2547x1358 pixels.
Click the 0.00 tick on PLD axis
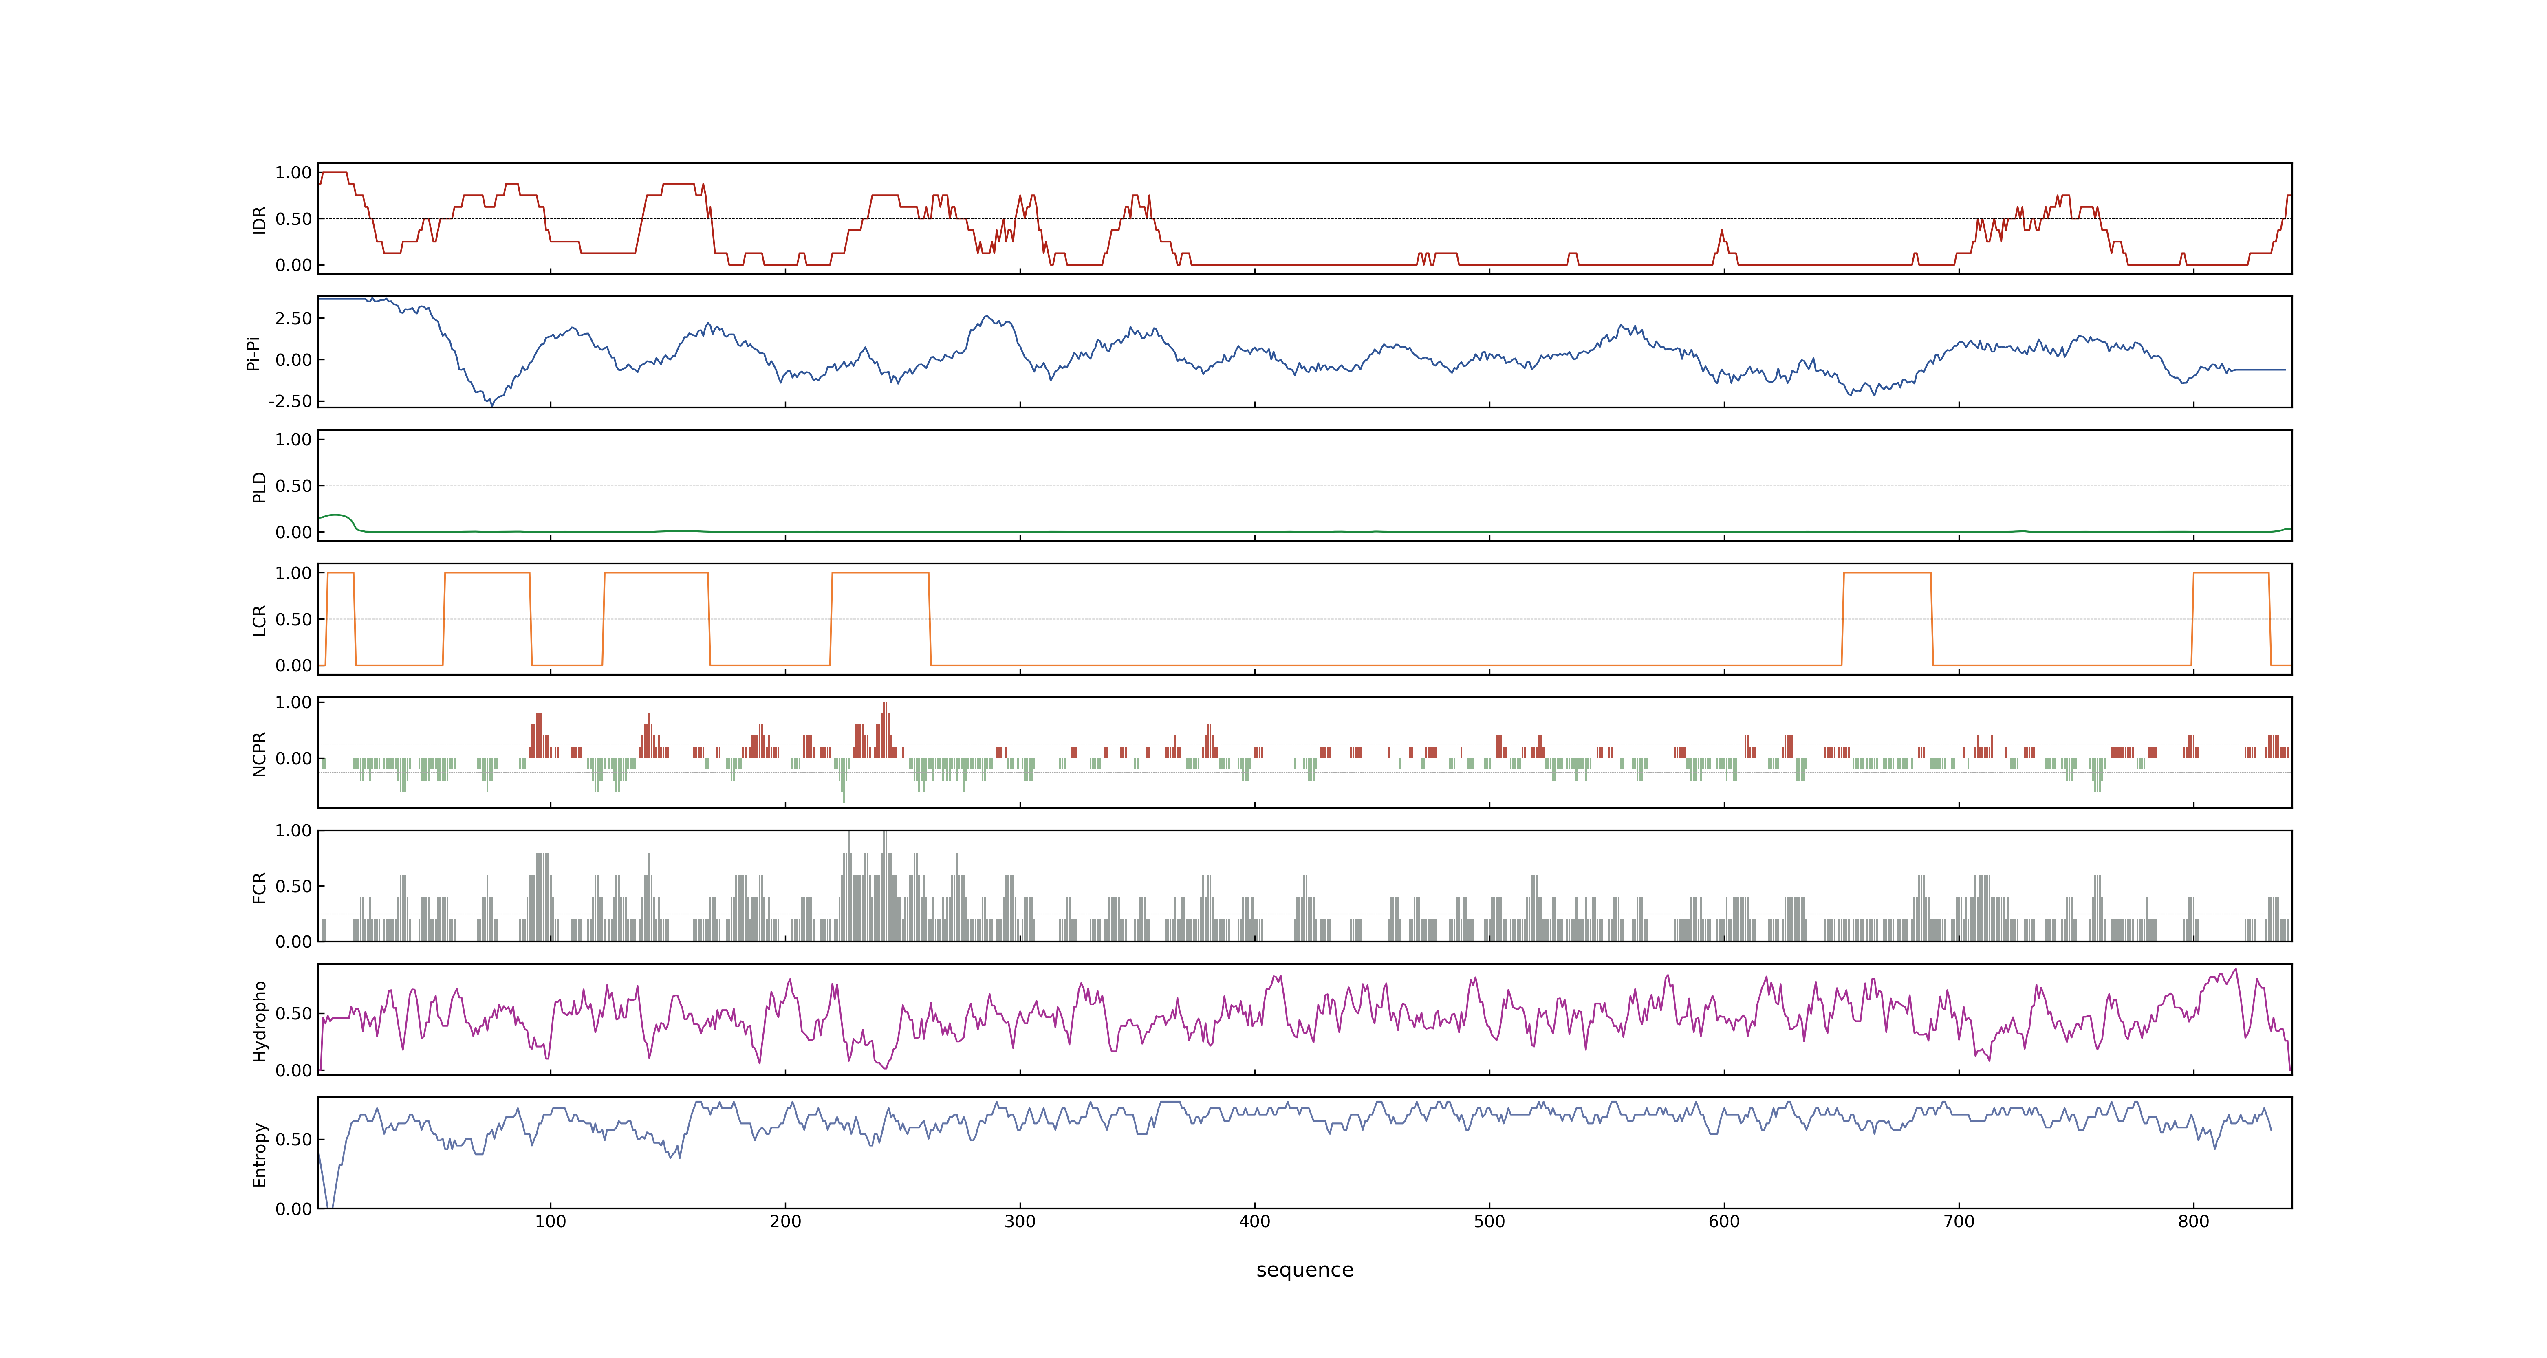point(294,532)
